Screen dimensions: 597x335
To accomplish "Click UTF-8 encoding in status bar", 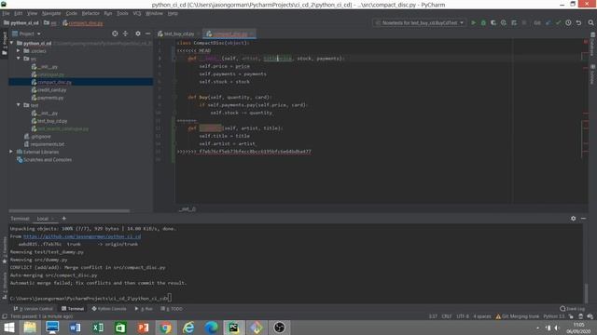I will click(x=463, y=316).
